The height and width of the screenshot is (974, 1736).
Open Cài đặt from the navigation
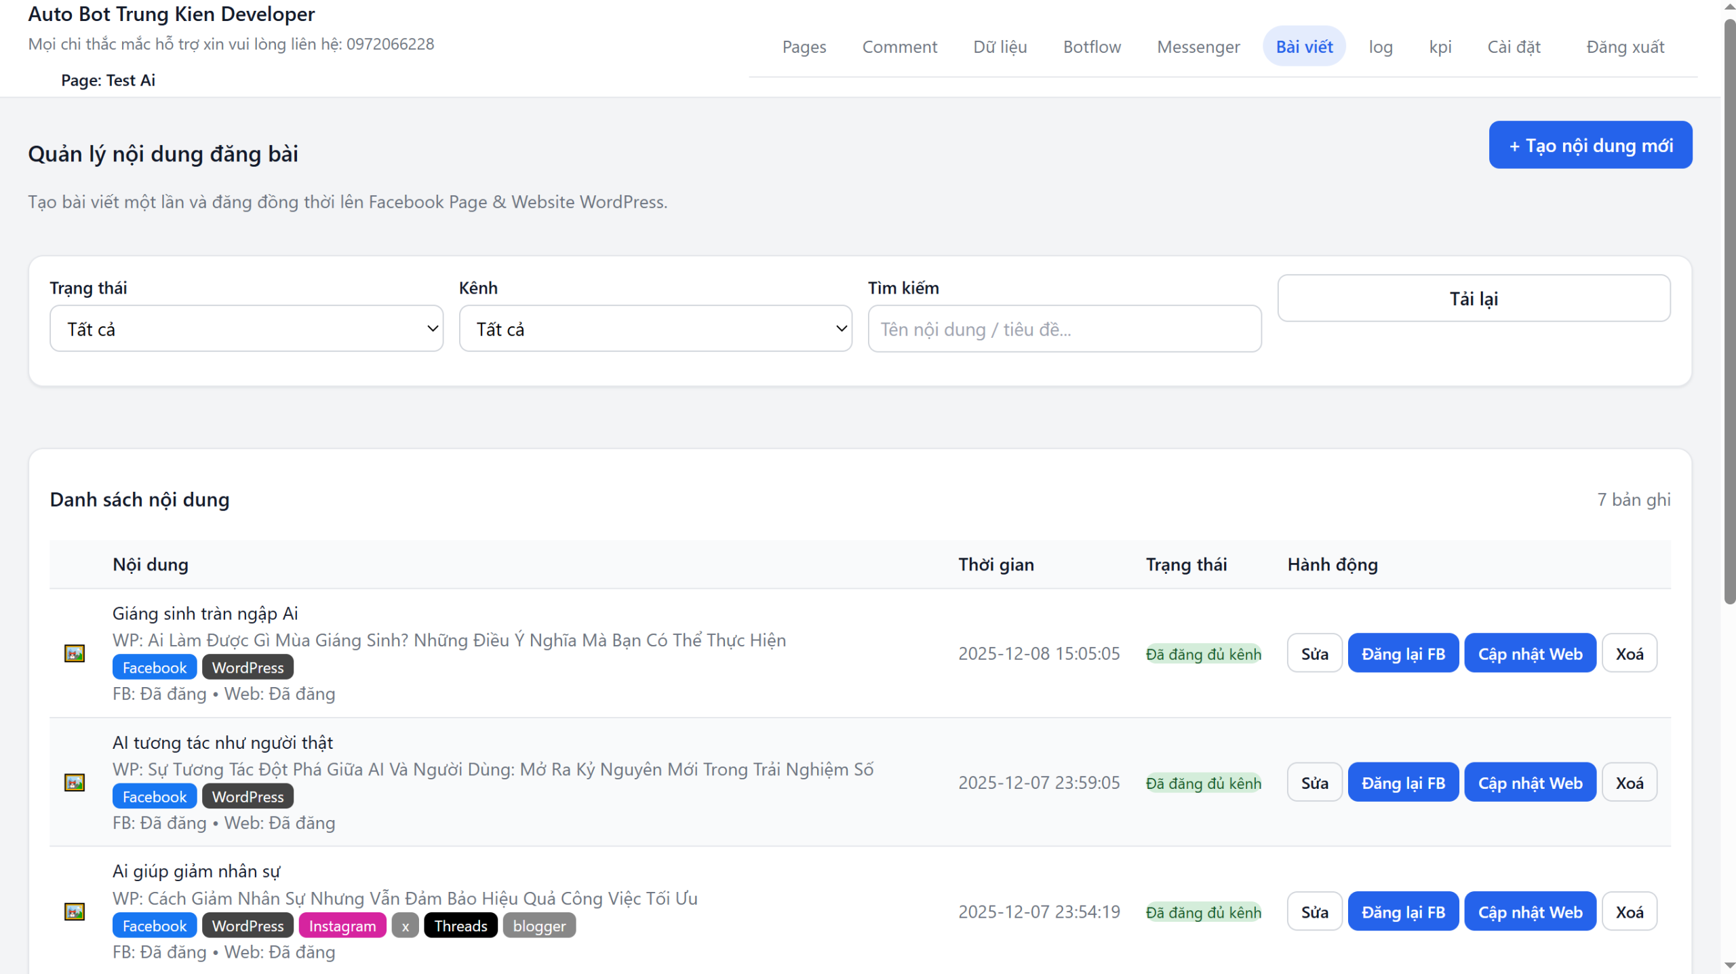1514,46
